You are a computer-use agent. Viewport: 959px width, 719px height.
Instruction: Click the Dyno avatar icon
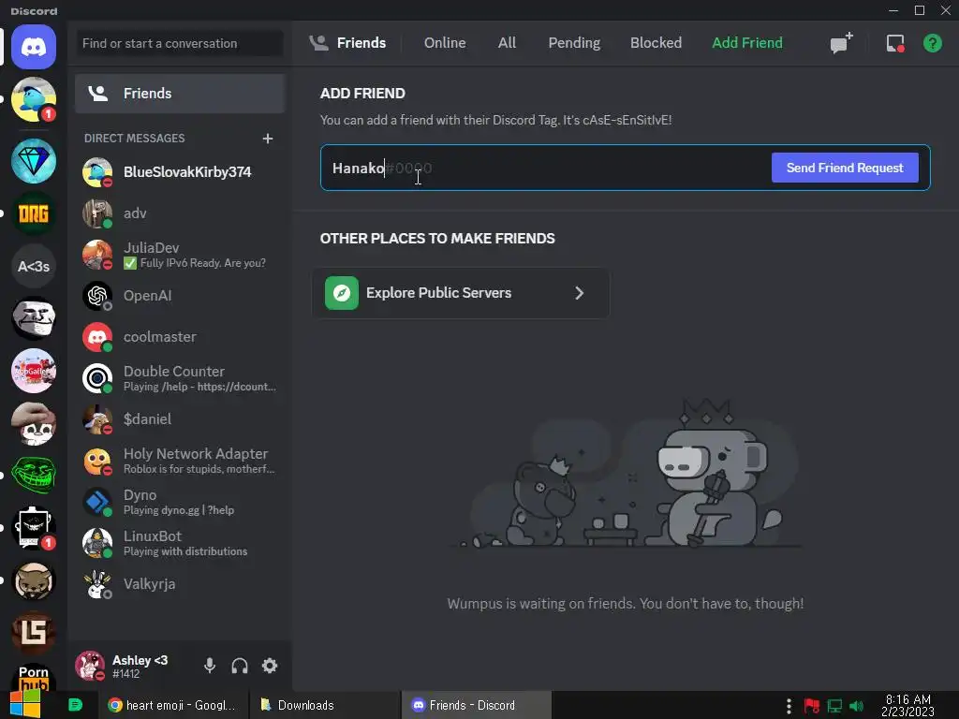pos(97,502)
